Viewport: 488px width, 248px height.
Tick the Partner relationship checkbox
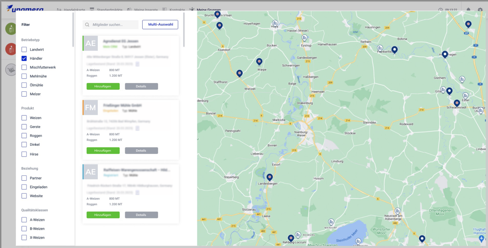pyautogui.click(x=24, y=178)
